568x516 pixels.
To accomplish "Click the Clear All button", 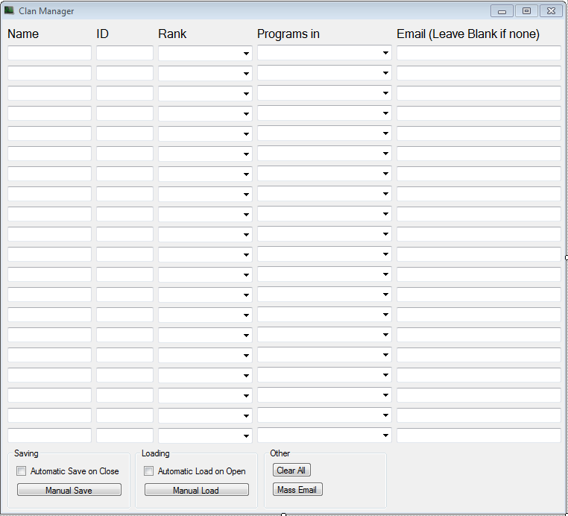I will point(291,471).
